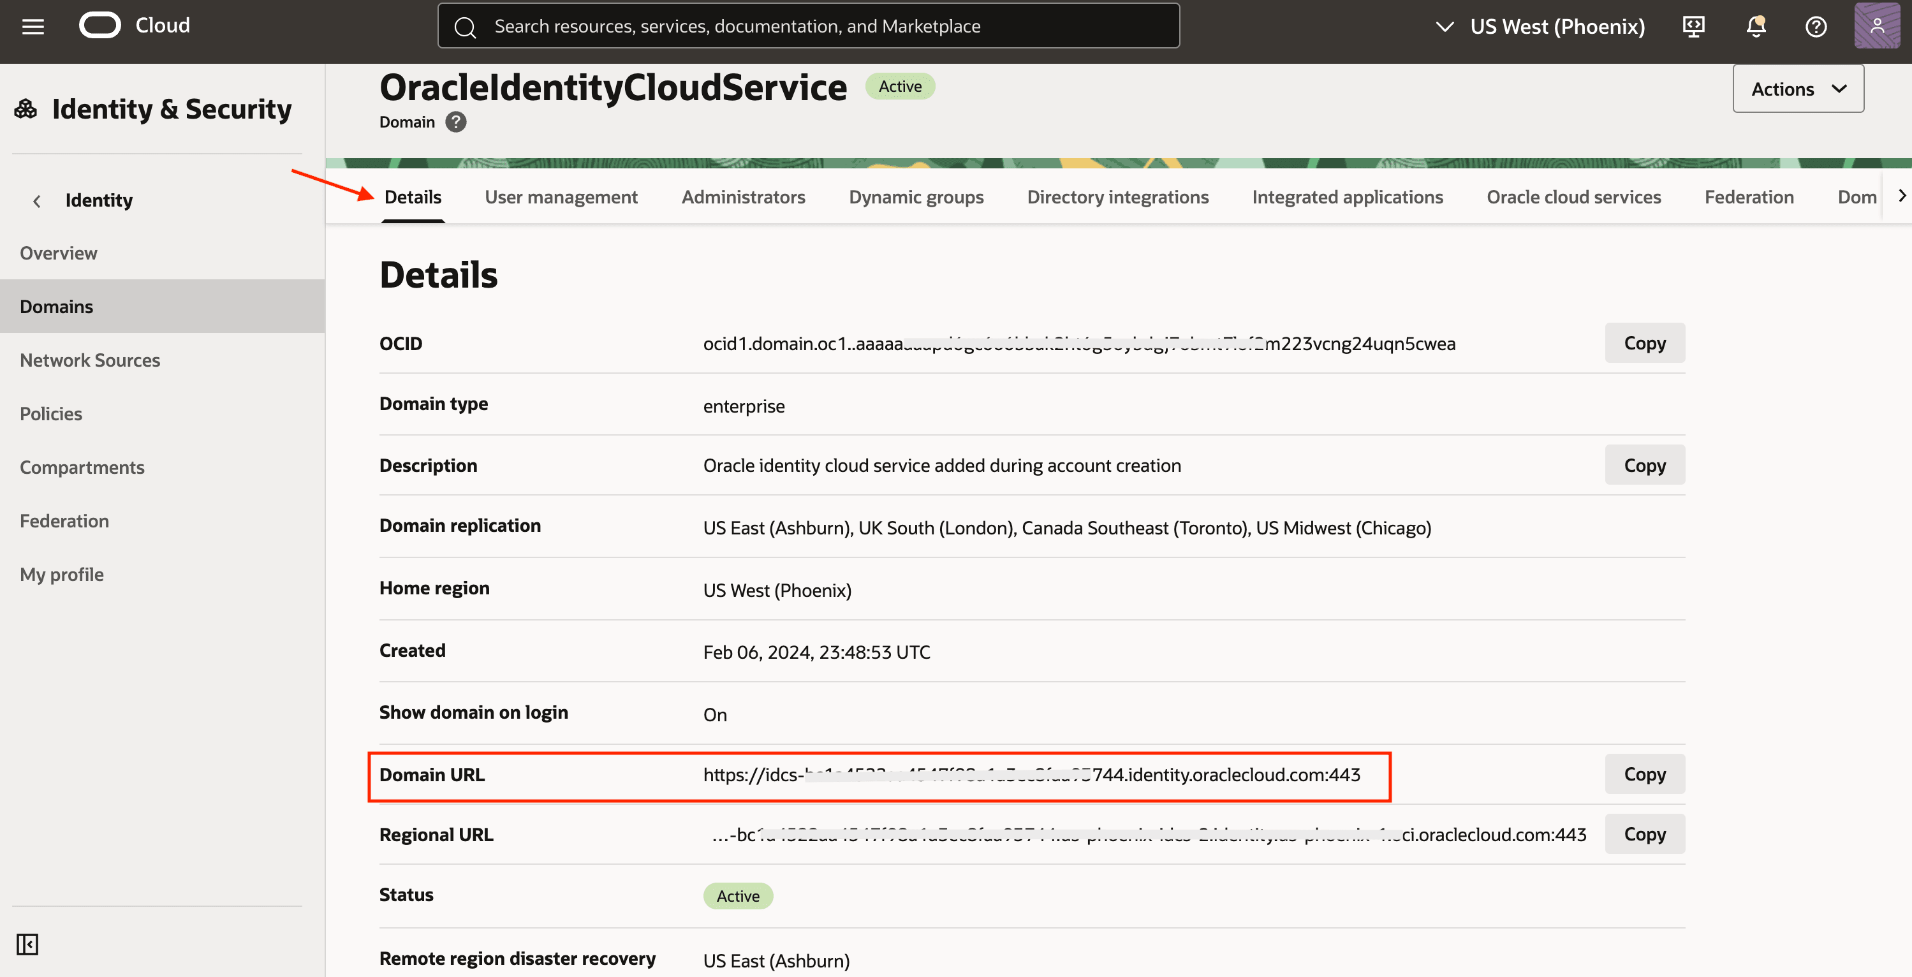Open the hamburger navigation menu
The height and width of the screenshot is (977, 1912).
33,26
